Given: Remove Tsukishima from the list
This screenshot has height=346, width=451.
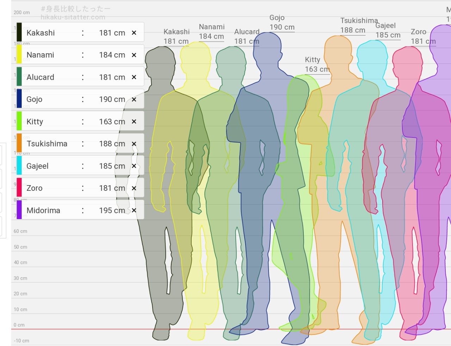Looking at the screenshot, I should [x=134, y=144].
